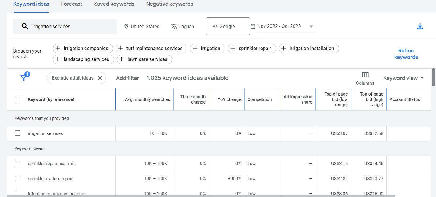Check the 'irrigation services' row checkbox
The width and height of the screenshot is (436, 197).
pyautogui.click(x=18, y=133)
